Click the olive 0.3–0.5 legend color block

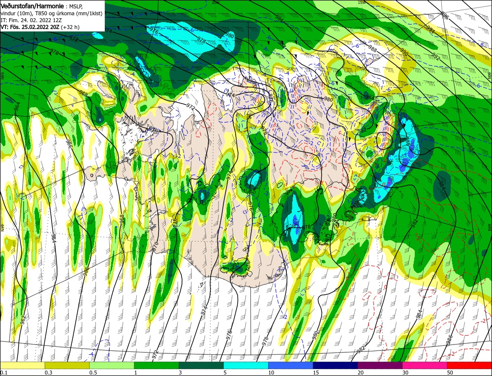click(67, 365)
